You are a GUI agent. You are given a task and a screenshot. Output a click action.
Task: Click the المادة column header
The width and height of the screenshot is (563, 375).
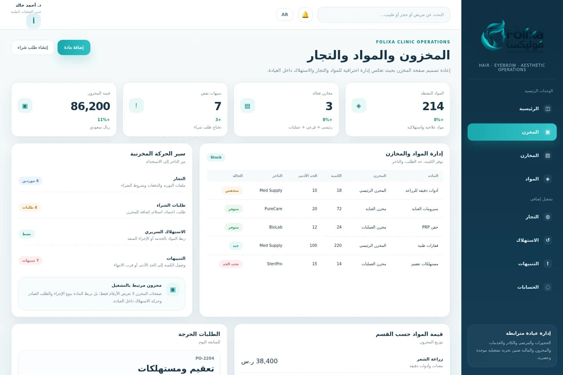coord(433,176)
